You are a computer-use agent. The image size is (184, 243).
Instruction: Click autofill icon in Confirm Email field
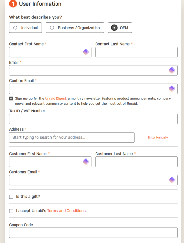click(x=172, y=88)
